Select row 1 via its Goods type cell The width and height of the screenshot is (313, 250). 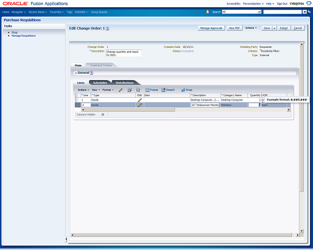[x=113, y=100]
